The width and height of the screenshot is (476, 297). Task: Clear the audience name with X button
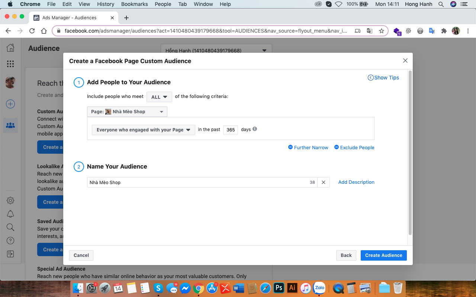click(324, 182)
